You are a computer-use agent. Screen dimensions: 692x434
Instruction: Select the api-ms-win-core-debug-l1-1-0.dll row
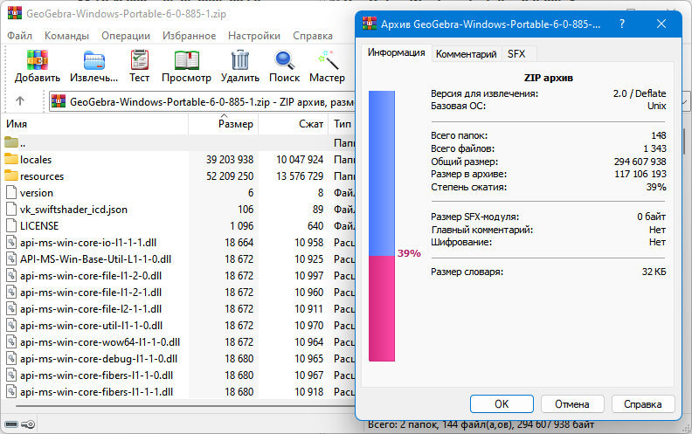(x=180, y=359)
